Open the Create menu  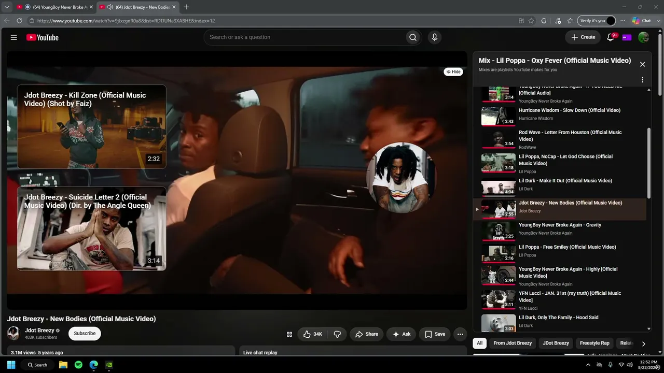pyautogui.click(x=583, y=37)
